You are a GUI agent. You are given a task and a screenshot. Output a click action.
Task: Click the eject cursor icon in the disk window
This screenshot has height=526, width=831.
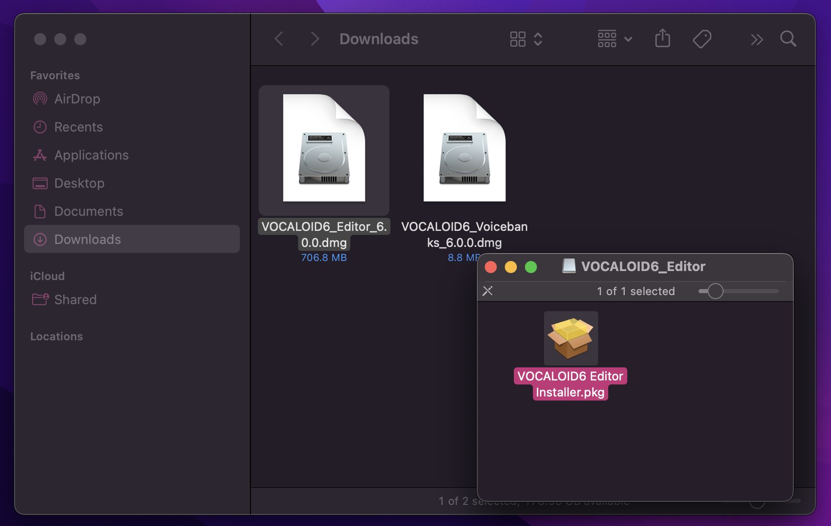pos(488,291)
